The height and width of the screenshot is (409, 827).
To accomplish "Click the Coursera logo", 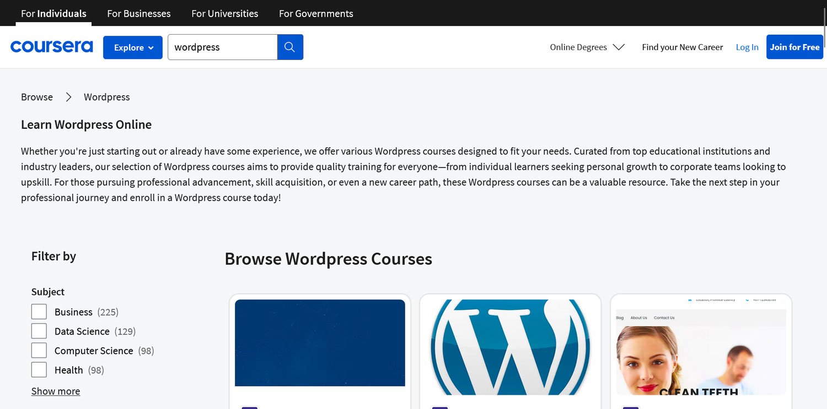I will (x=51, y=47).
